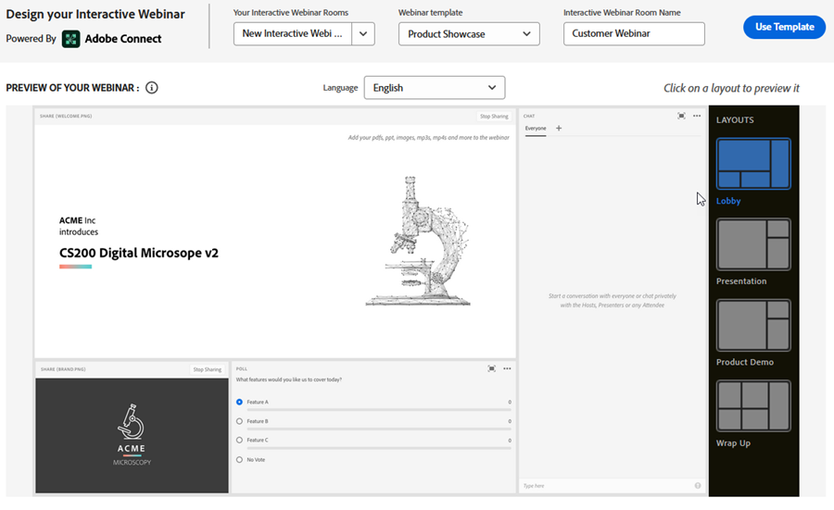Viewport: 834px width, 510px height.
Task: Click the Use Template button
Action: pos(785,27)
